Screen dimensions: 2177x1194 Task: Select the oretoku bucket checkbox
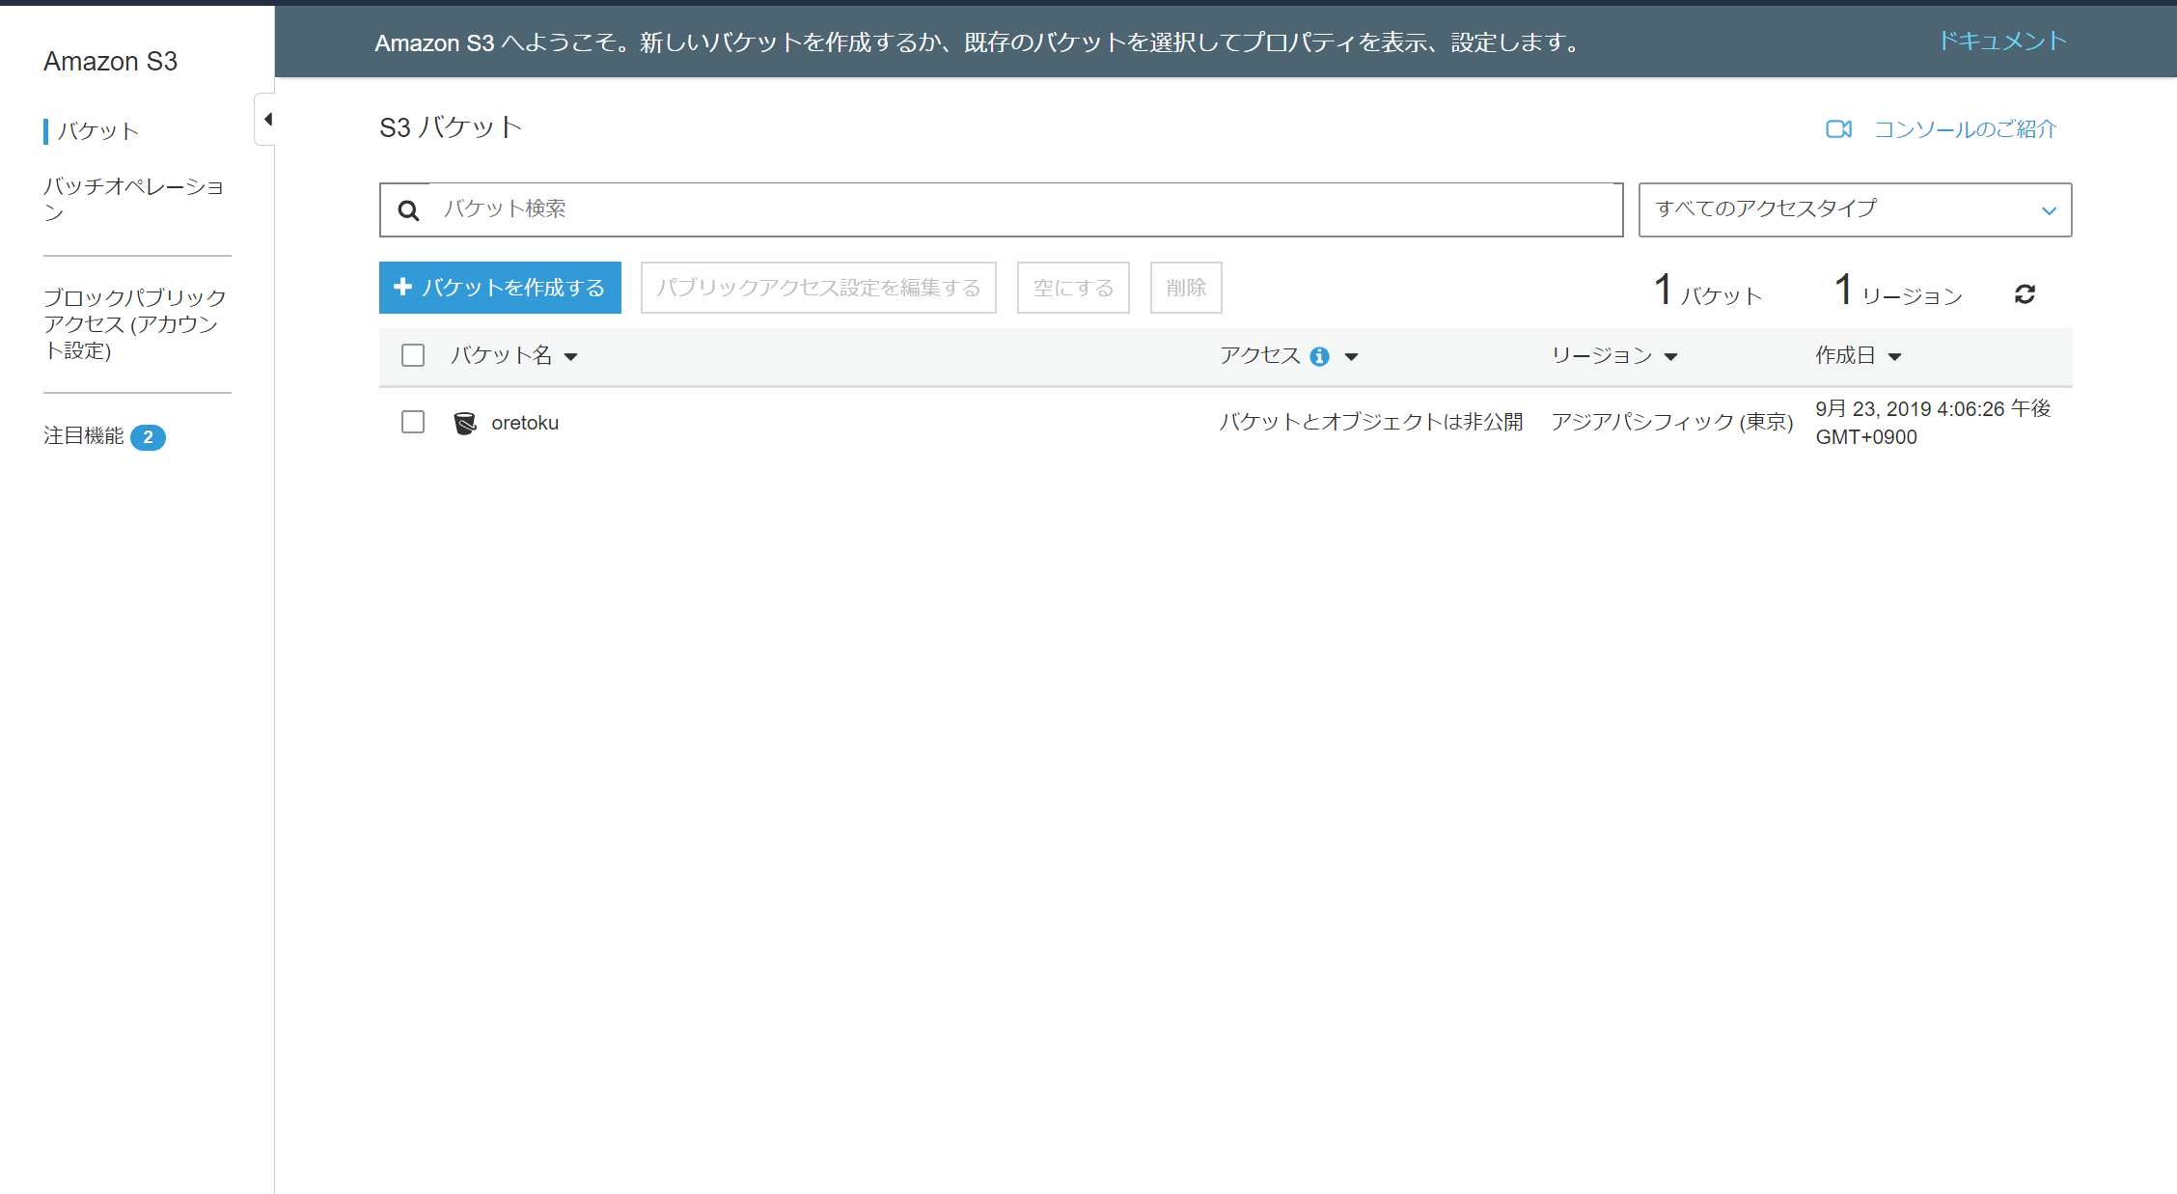pyautogui.click(x=413, y=422)
